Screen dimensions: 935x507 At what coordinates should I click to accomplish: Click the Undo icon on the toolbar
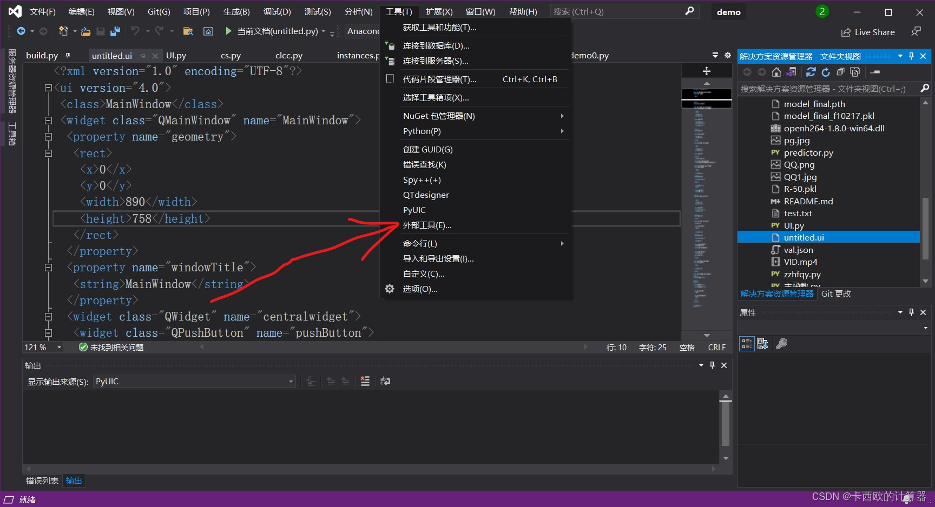pos(135,31)
